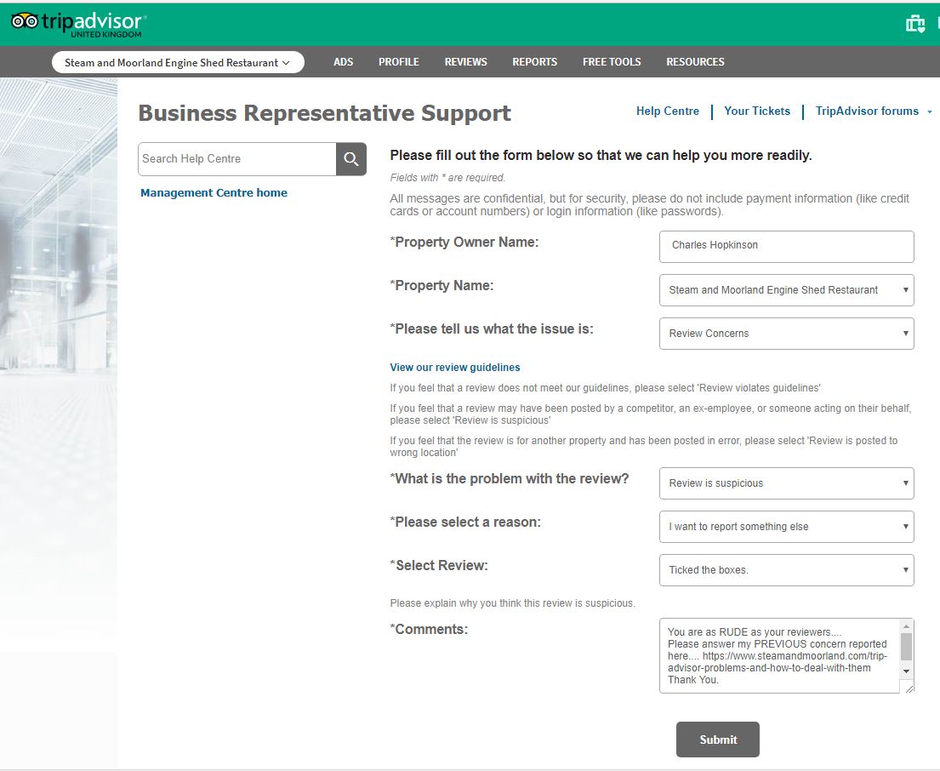Click the Search Help Centre field
This screenshot has width=940, height=771.
[236, 159]
